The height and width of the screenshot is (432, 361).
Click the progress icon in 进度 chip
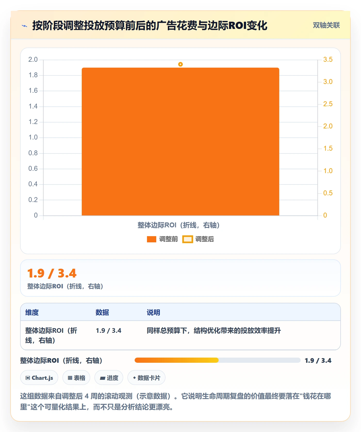[x=102, y=378]
